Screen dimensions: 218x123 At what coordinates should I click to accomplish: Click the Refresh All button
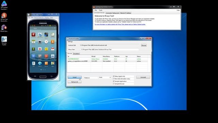[x=75, y=82]
